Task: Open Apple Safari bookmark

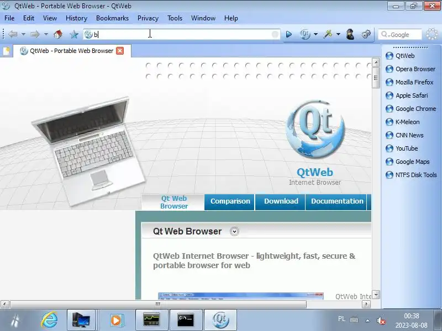Action: tap(407, 95)
